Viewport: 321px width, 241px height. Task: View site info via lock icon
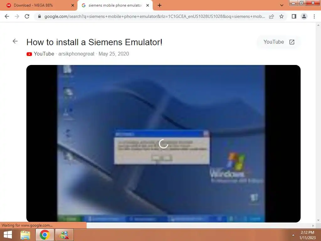(39, 16)
